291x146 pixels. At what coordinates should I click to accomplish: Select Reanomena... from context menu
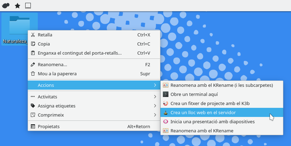click(53, 65)
